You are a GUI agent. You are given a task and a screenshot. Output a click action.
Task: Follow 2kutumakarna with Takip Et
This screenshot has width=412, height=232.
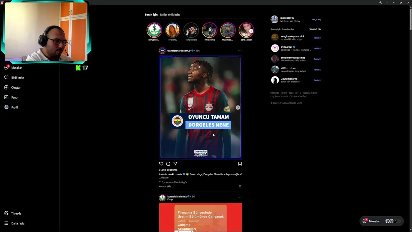(x=317, y=80)
